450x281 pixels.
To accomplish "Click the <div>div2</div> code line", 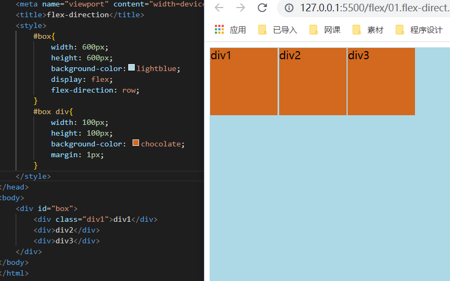I will (x=67, y=230).
